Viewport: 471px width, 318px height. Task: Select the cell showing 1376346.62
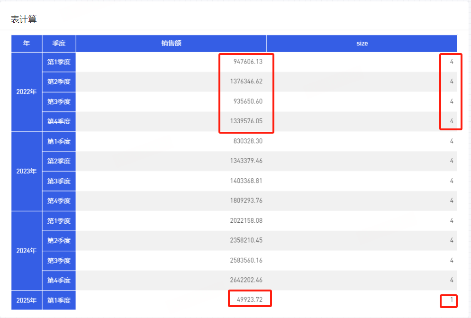(x=245, y=82)
